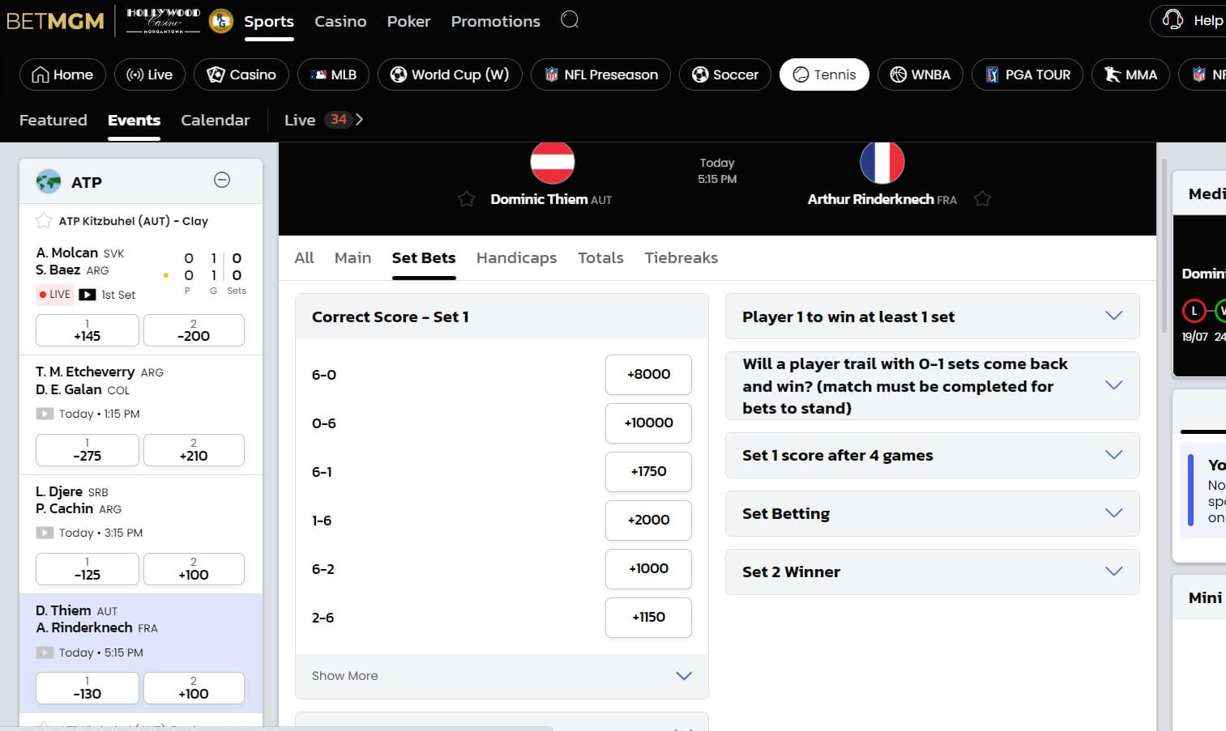Select the MLB sport pill

coord(334,74)
